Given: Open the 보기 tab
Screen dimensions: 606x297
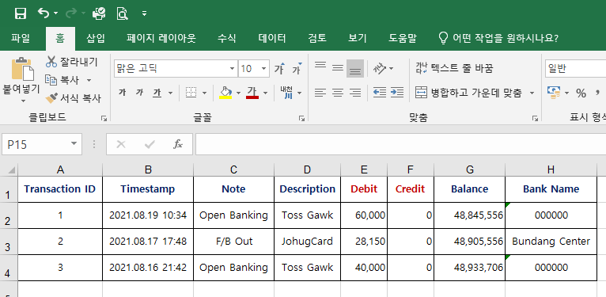Looking at the screenshot, I should coord(357,38).
